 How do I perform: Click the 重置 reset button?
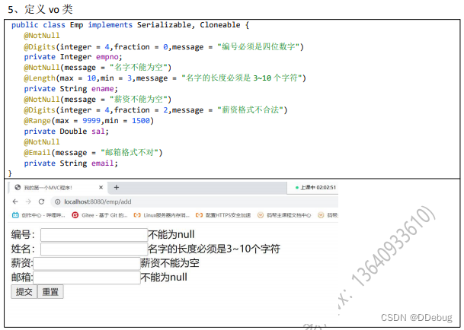coord(50,292)
